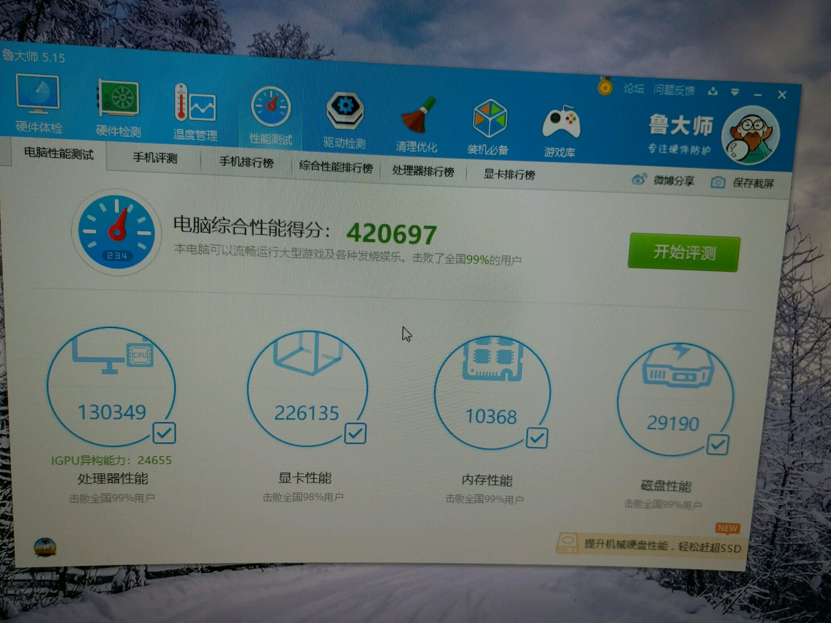Open the 论坛 forum link
The width and height of the screenshot is (831, 623).
coord(633,88)
